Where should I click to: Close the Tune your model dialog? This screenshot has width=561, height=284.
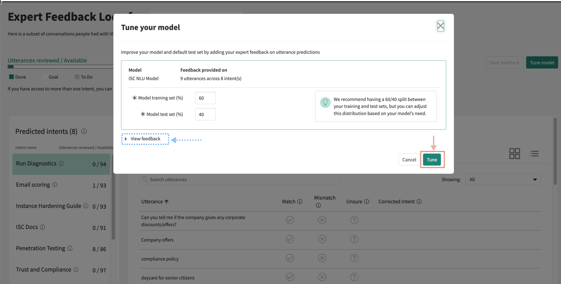pyautogui.click(x=441, y=26)
